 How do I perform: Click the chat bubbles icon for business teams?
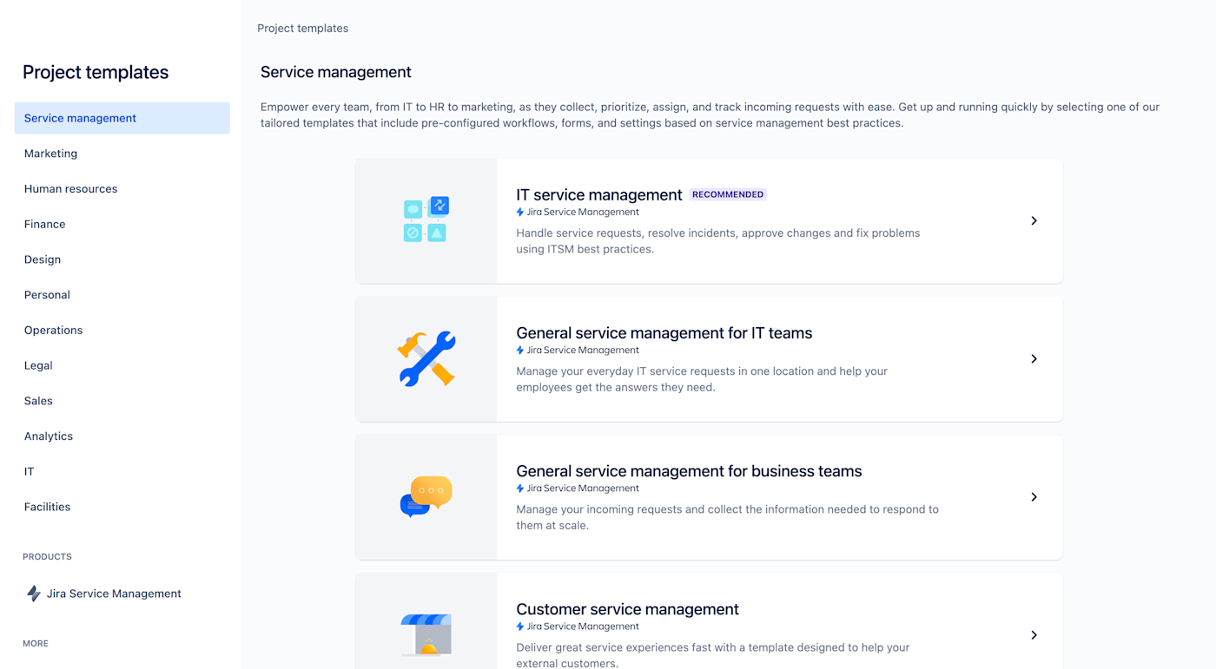pos(426,496)
